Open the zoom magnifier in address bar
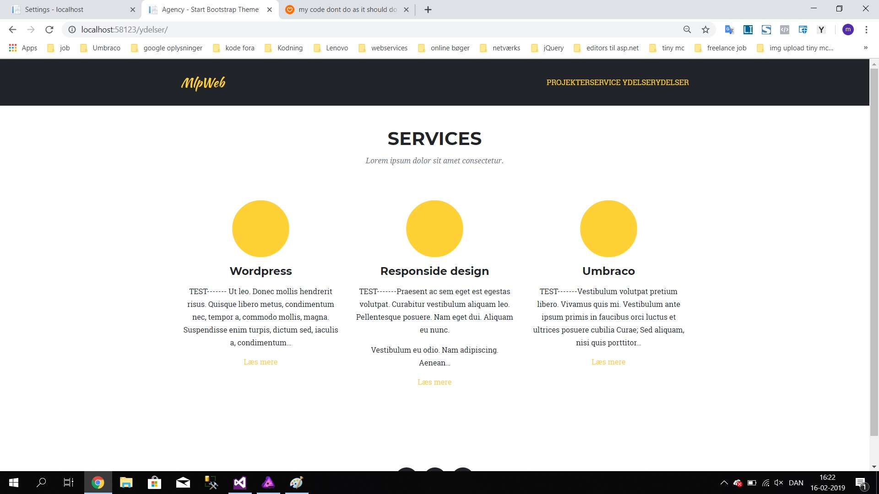The height and width of the screenshot is (494, 879). click(x=687, y=30)
